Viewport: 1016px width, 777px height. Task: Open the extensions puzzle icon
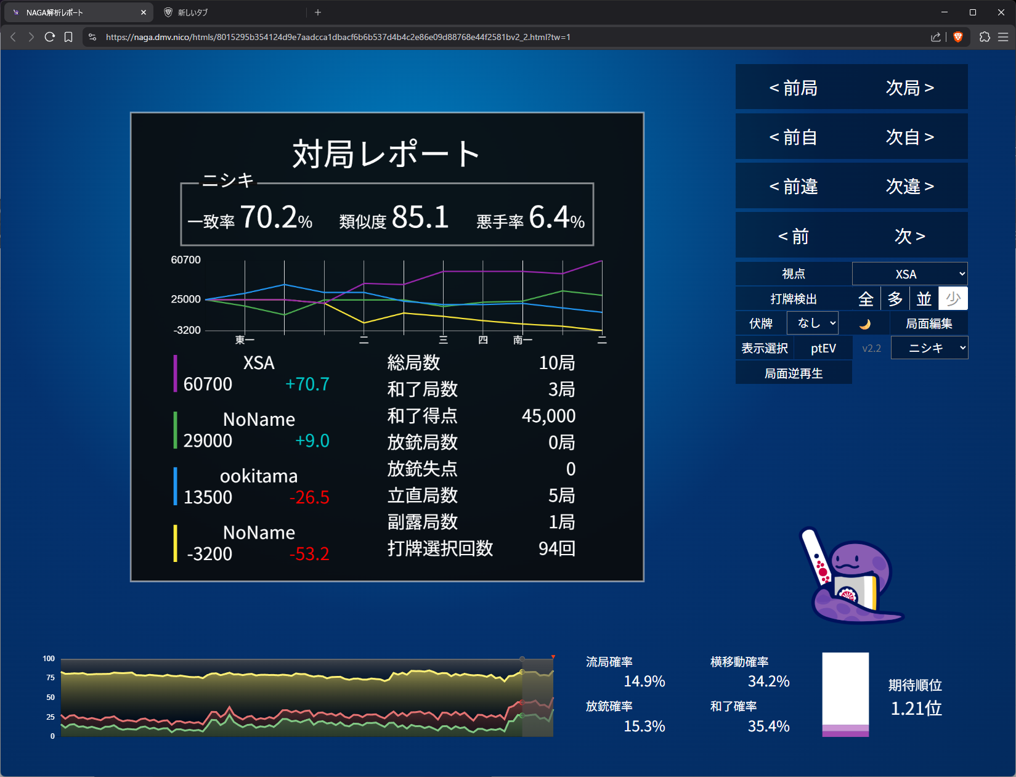click(985, 37)
